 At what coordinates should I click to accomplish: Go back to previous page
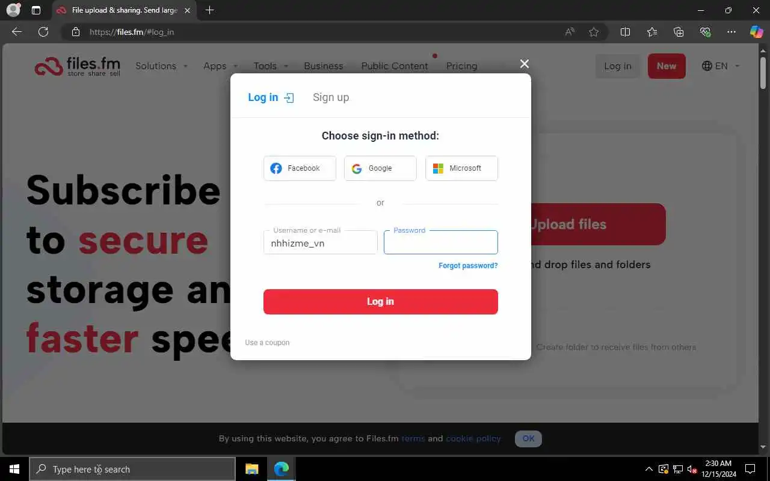(x=17, y=32)
